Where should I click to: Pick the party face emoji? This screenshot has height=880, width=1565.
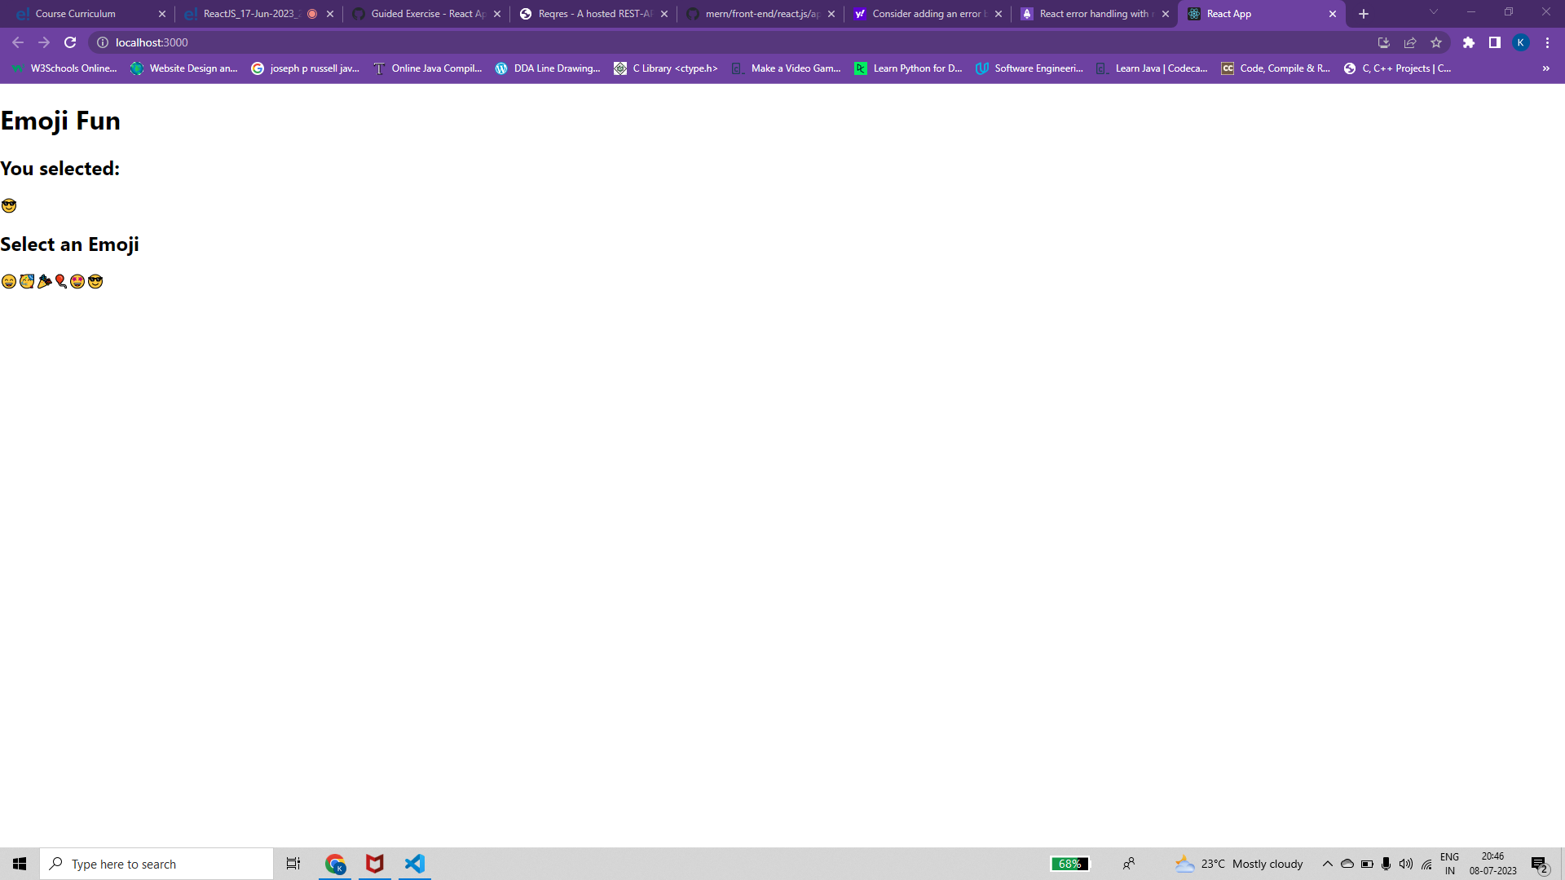(x=27, y=282)
